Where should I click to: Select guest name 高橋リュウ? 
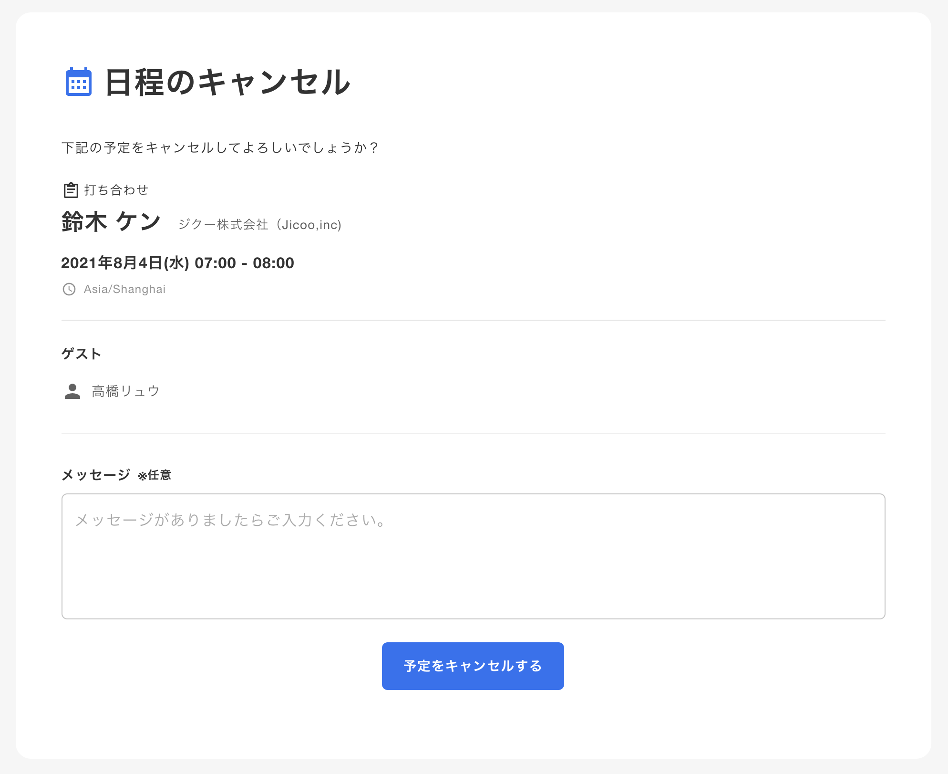(125, 391)
